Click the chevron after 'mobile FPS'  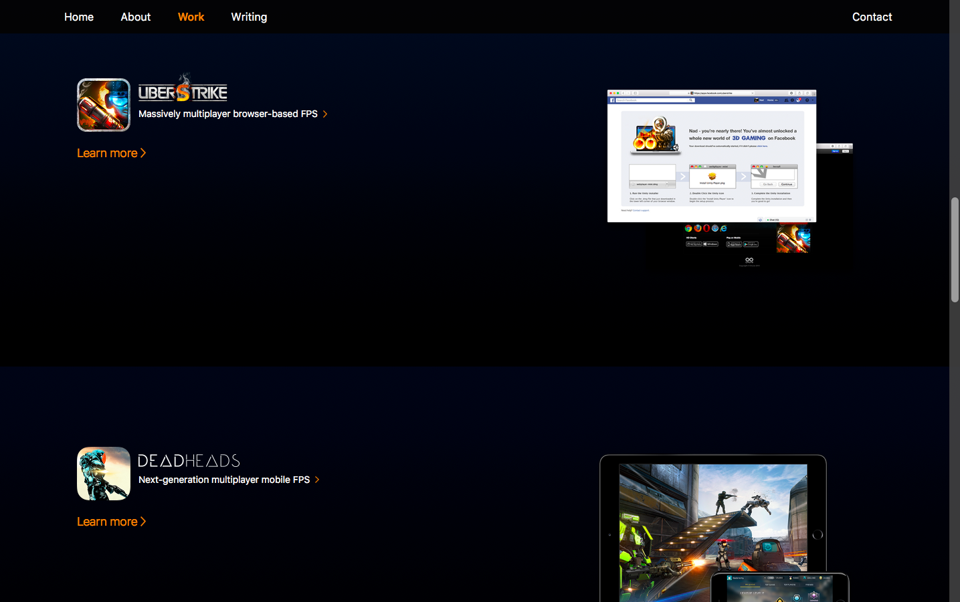[317, 480]
